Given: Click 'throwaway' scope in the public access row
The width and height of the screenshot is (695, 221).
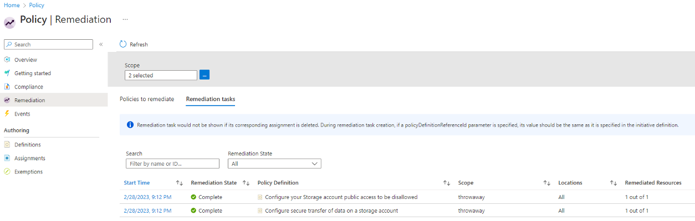Looking at the screenshot, I should click(x=472, y=197).
